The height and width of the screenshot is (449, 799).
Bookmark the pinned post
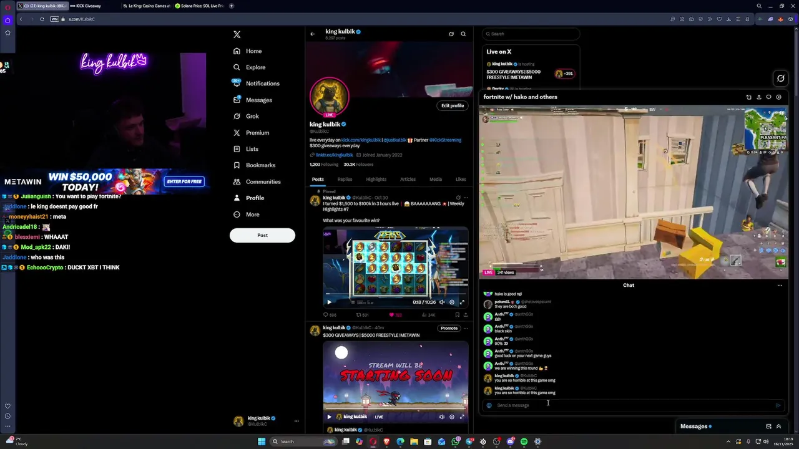457,315
